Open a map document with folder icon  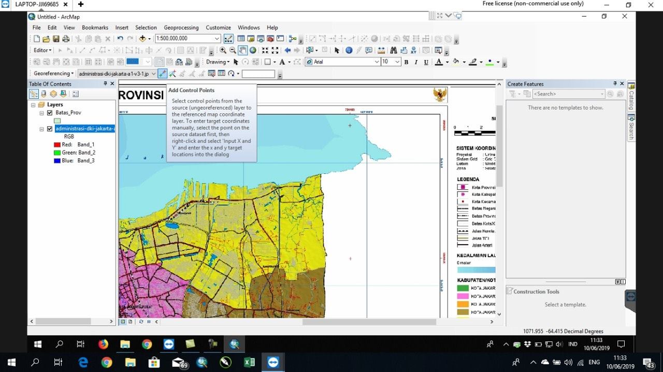coord(46,38)
